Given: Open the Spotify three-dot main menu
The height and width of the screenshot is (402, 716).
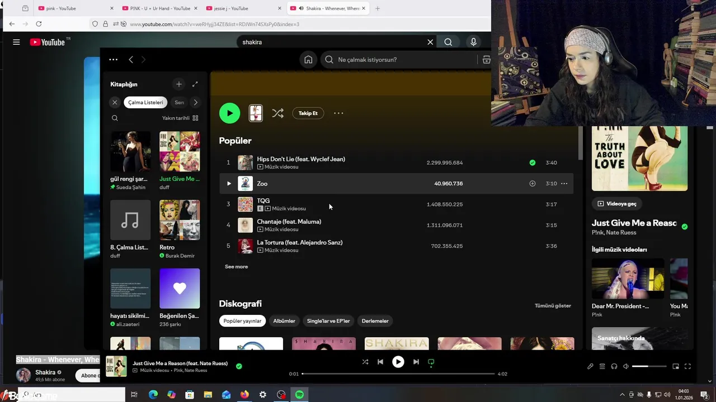Looking at the screenshot, I should tap(114, 60).
